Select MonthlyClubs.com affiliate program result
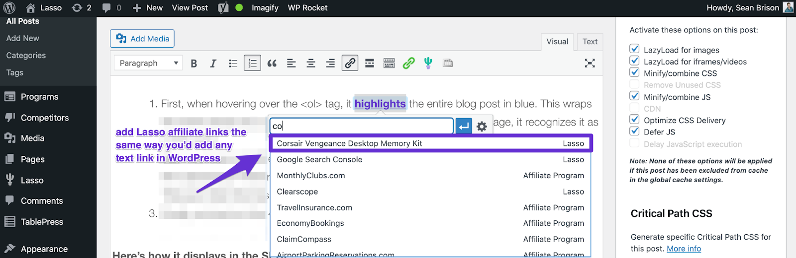 (431, 176)
